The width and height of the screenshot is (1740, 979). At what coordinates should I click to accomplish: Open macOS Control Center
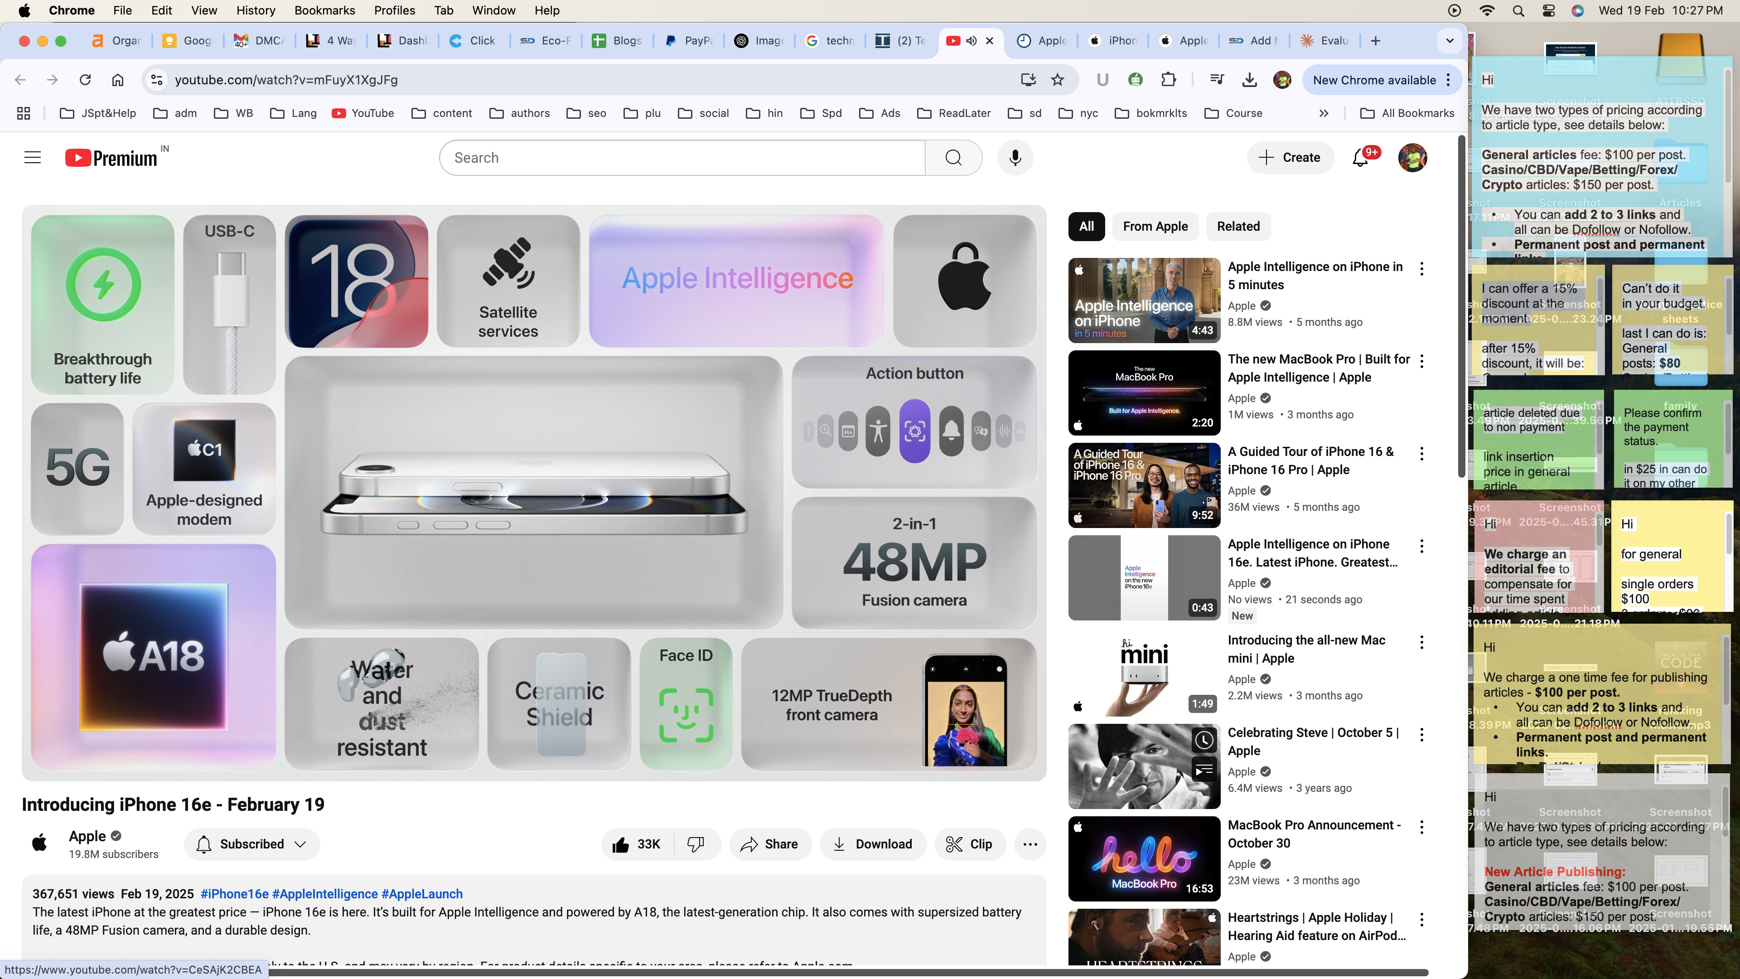click(x=1549, y=10)
